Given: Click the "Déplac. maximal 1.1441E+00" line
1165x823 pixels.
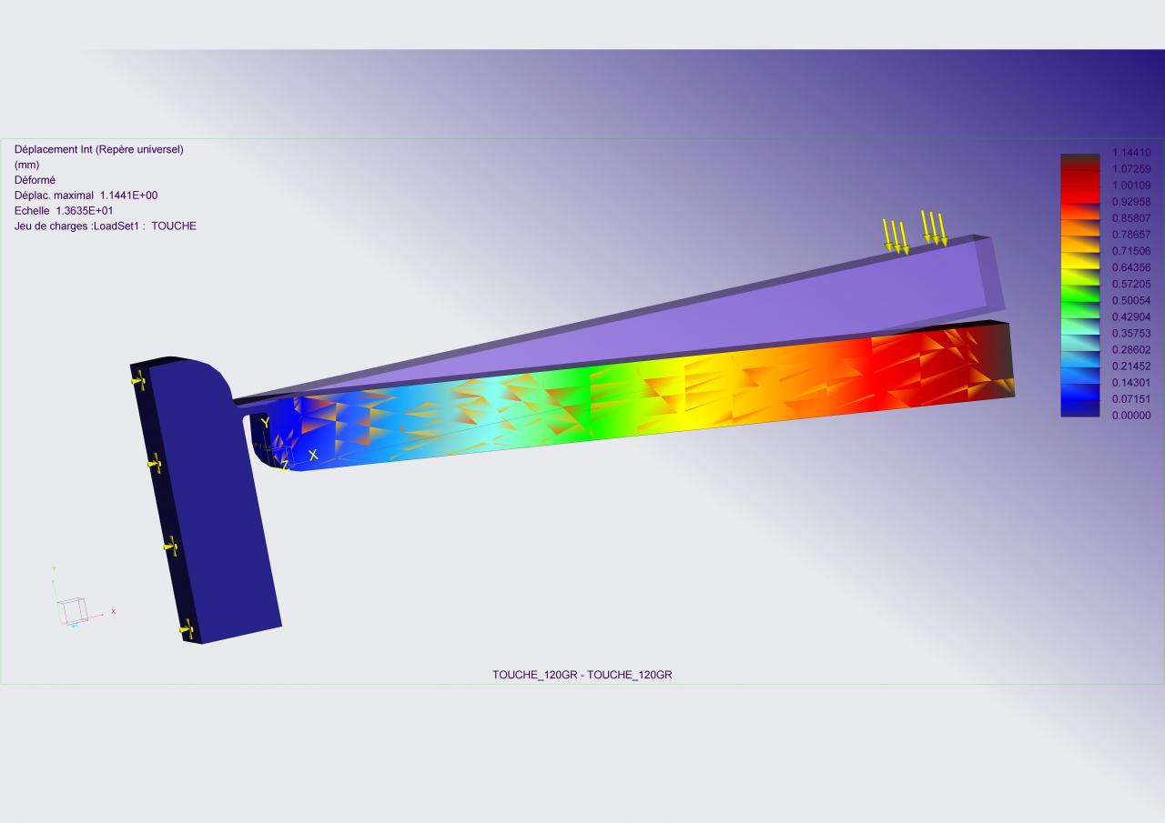Looking at the screenshot, I should click(86, 196).
